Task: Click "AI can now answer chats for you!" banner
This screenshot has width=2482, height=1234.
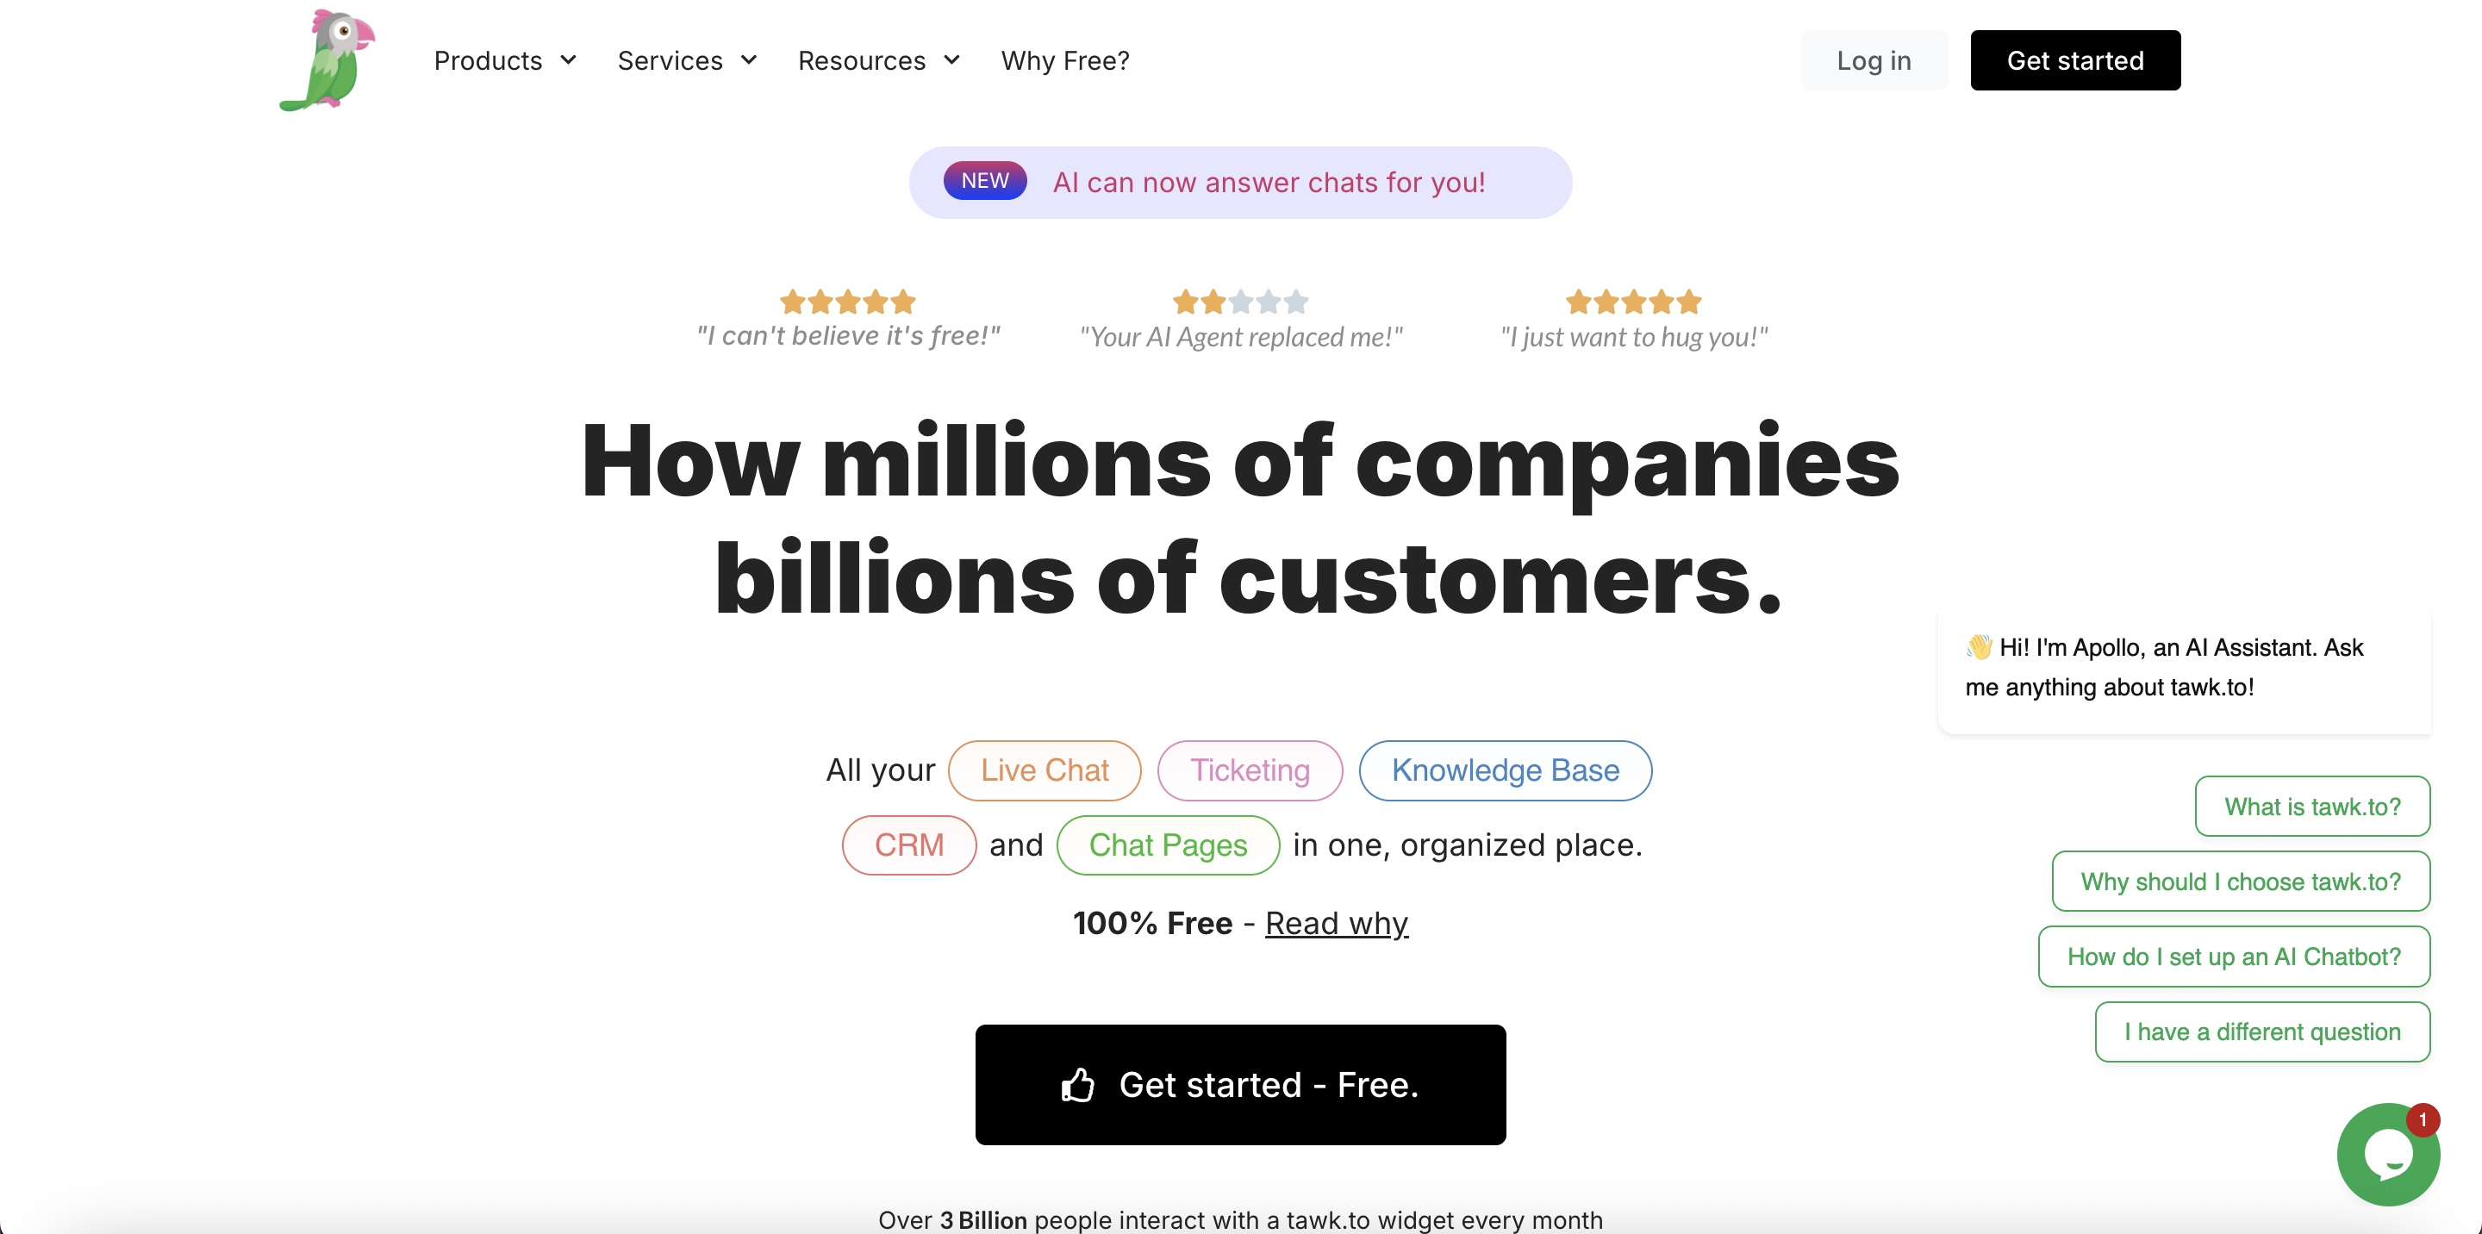Action: (1268, 182)
